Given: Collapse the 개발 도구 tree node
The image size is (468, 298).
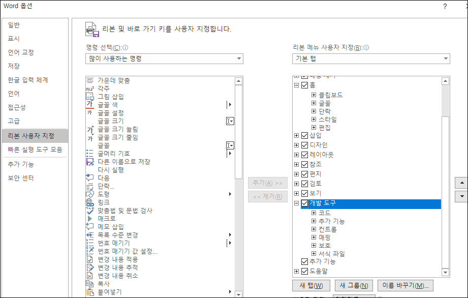Looking at the screenshot, I should 296,203.
